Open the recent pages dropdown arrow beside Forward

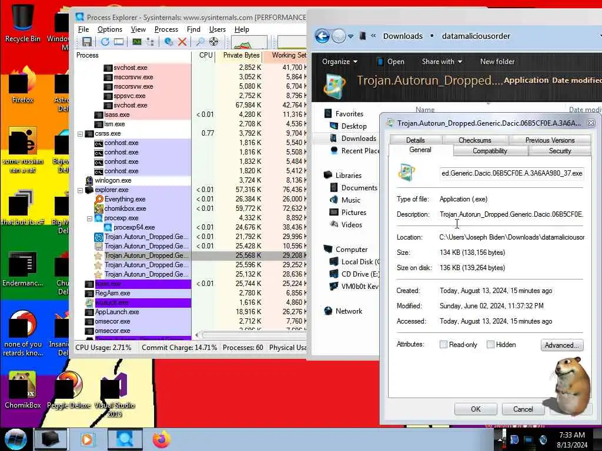tap(350, 36)
